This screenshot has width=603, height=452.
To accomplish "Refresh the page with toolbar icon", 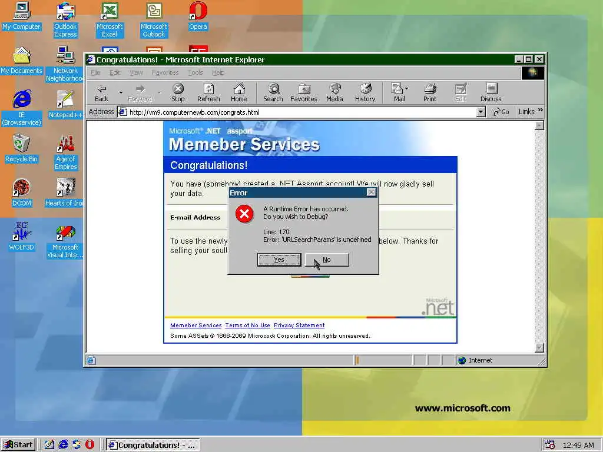I will 208,92.
